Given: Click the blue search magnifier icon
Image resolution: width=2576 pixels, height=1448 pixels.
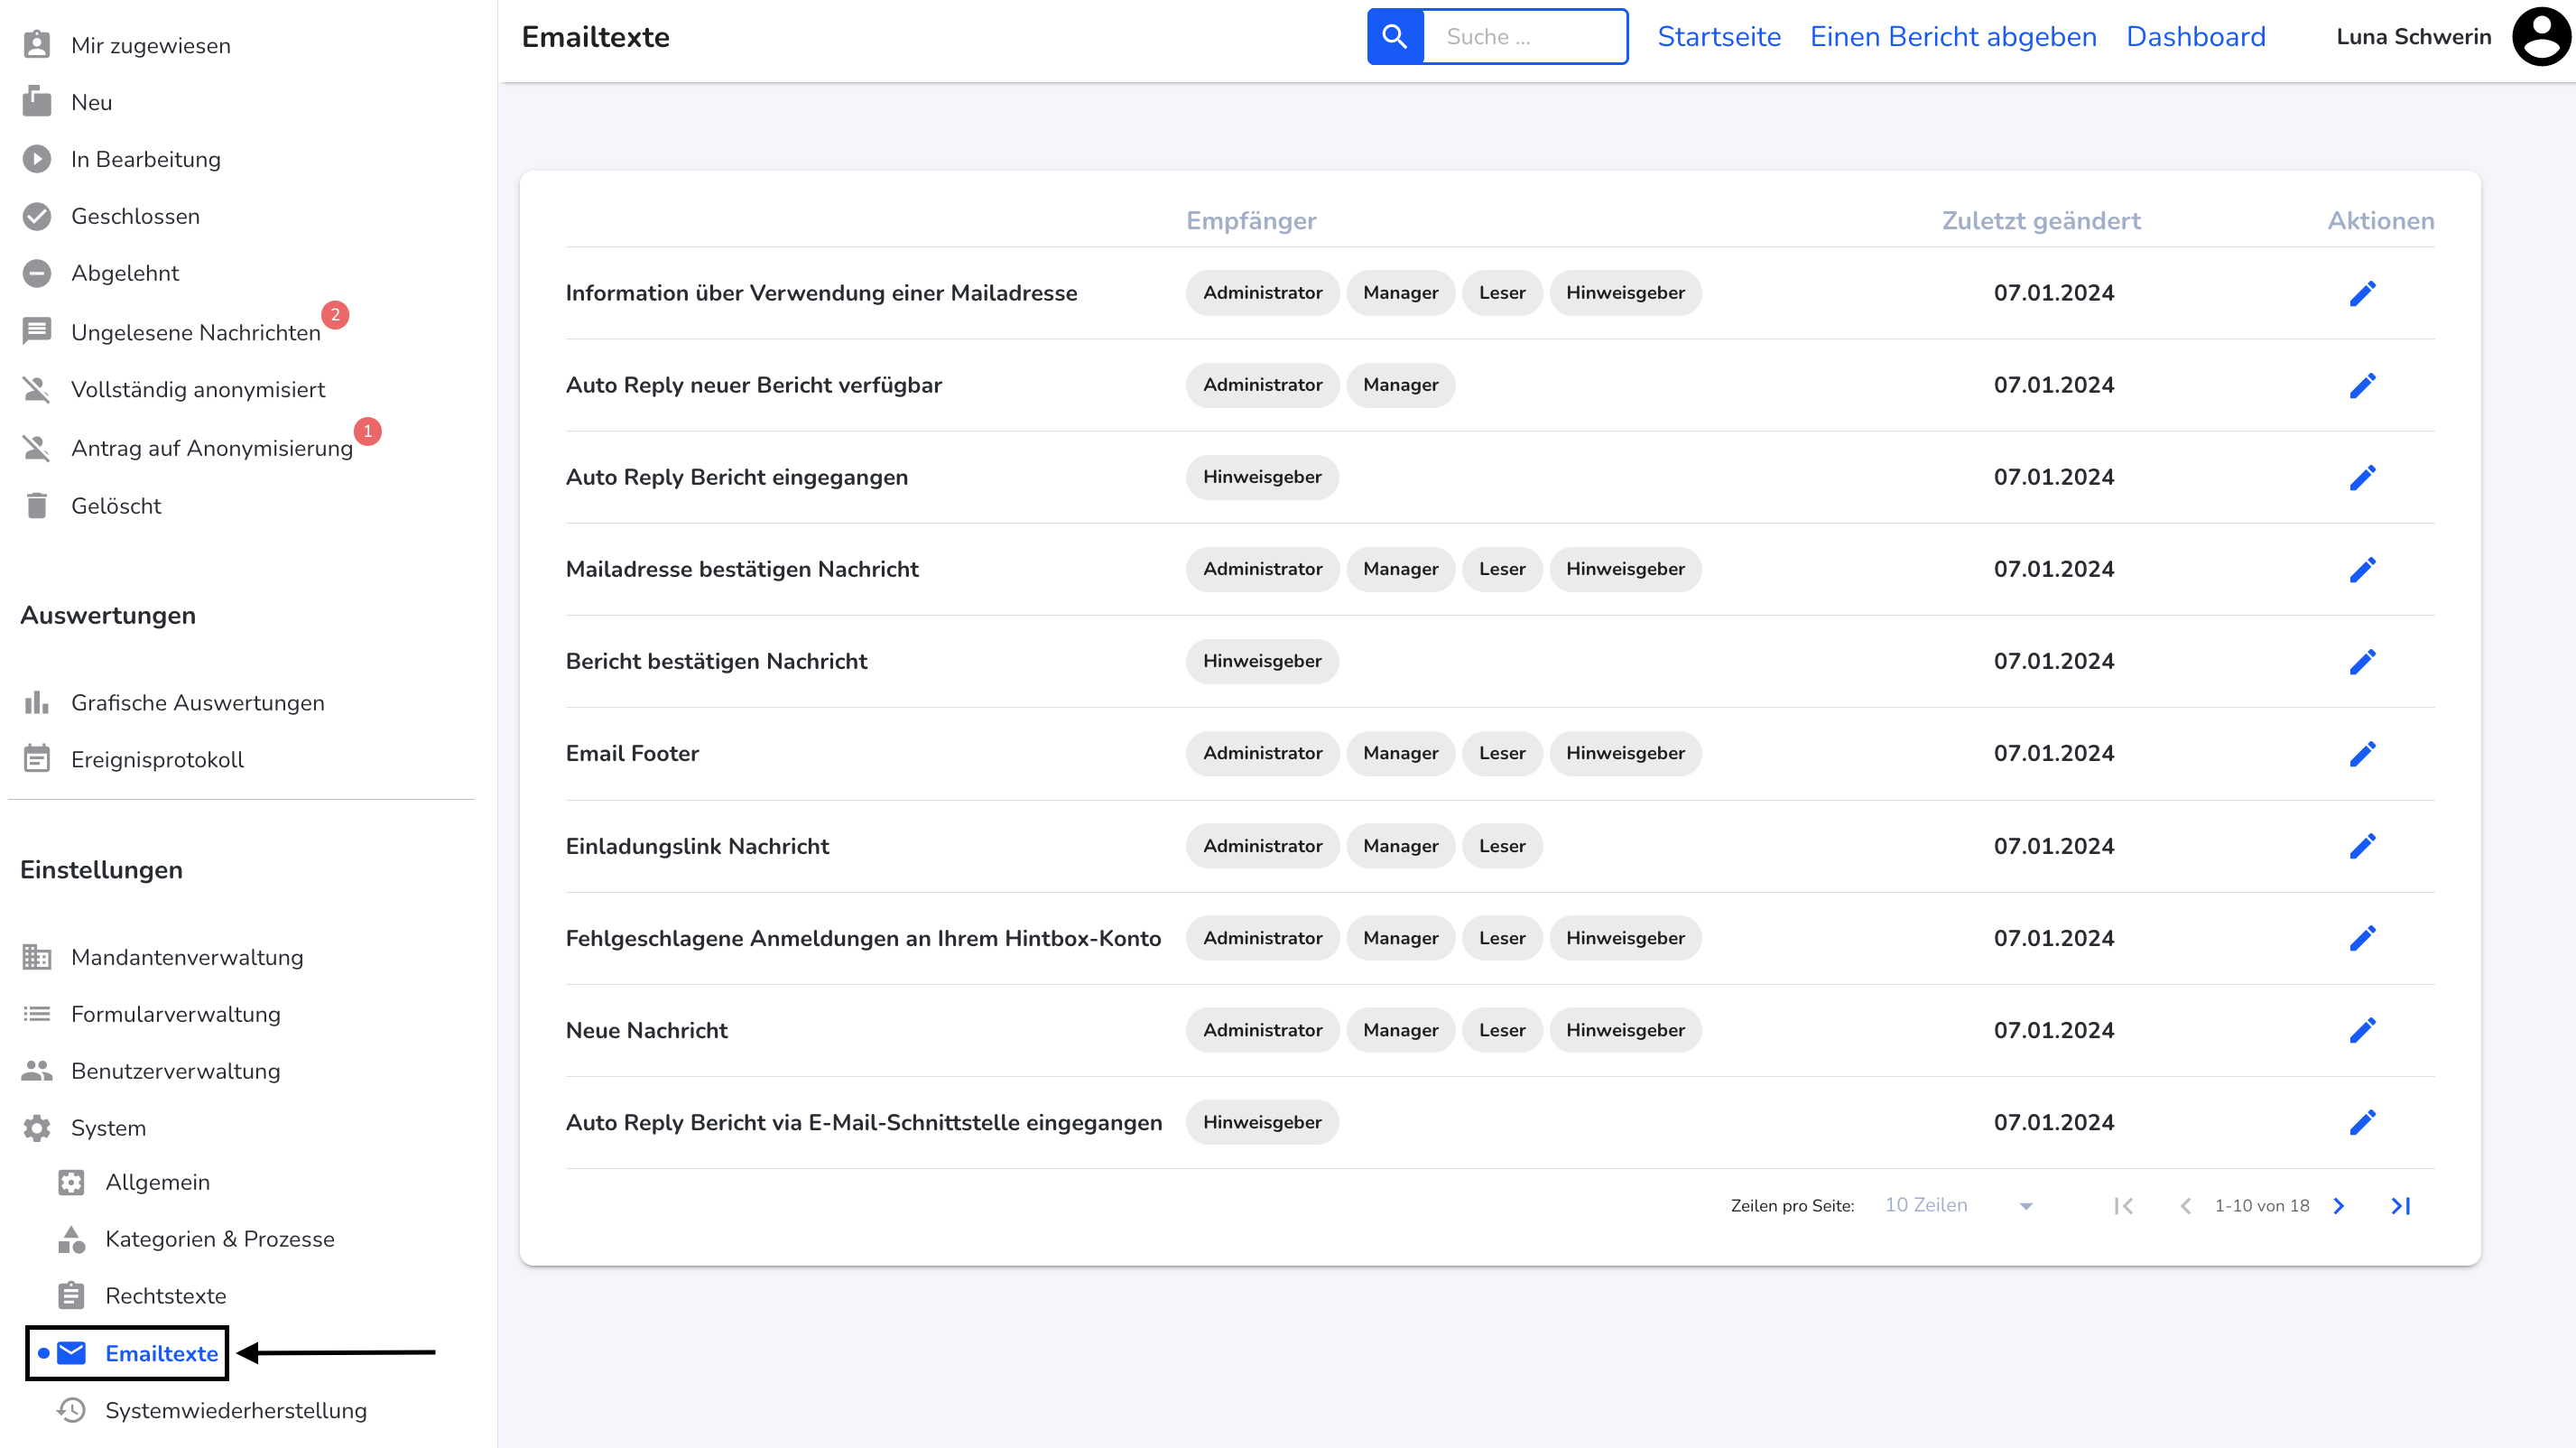Looking at the screenshot, I should 1395,37.
